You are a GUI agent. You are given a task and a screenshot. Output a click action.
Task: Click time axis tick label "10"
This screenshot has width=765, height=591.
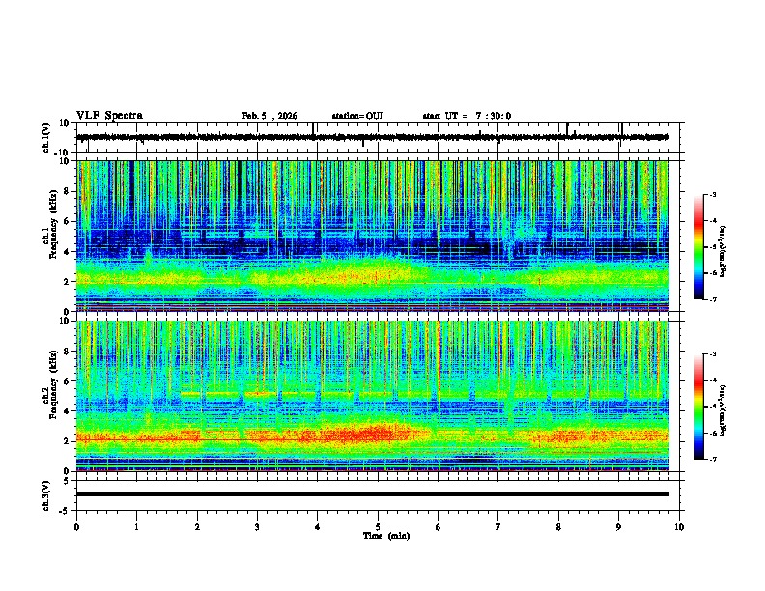679,527
